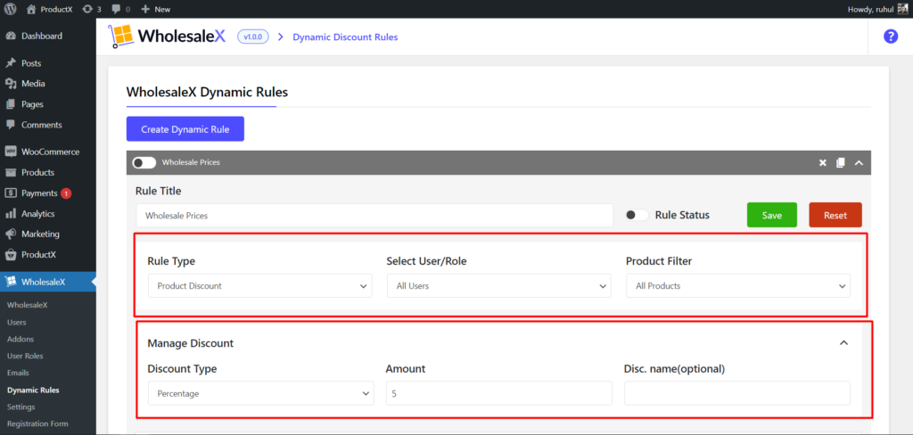Click the Analytics bar chart icon

pyautogui.click(x=11, y=214)
